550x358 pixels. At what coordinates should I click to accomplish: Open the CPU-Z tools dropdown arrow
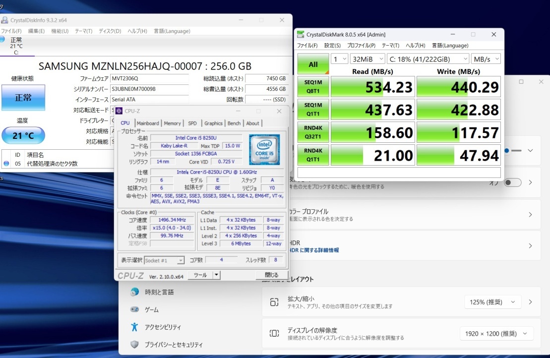click(216, 275)
